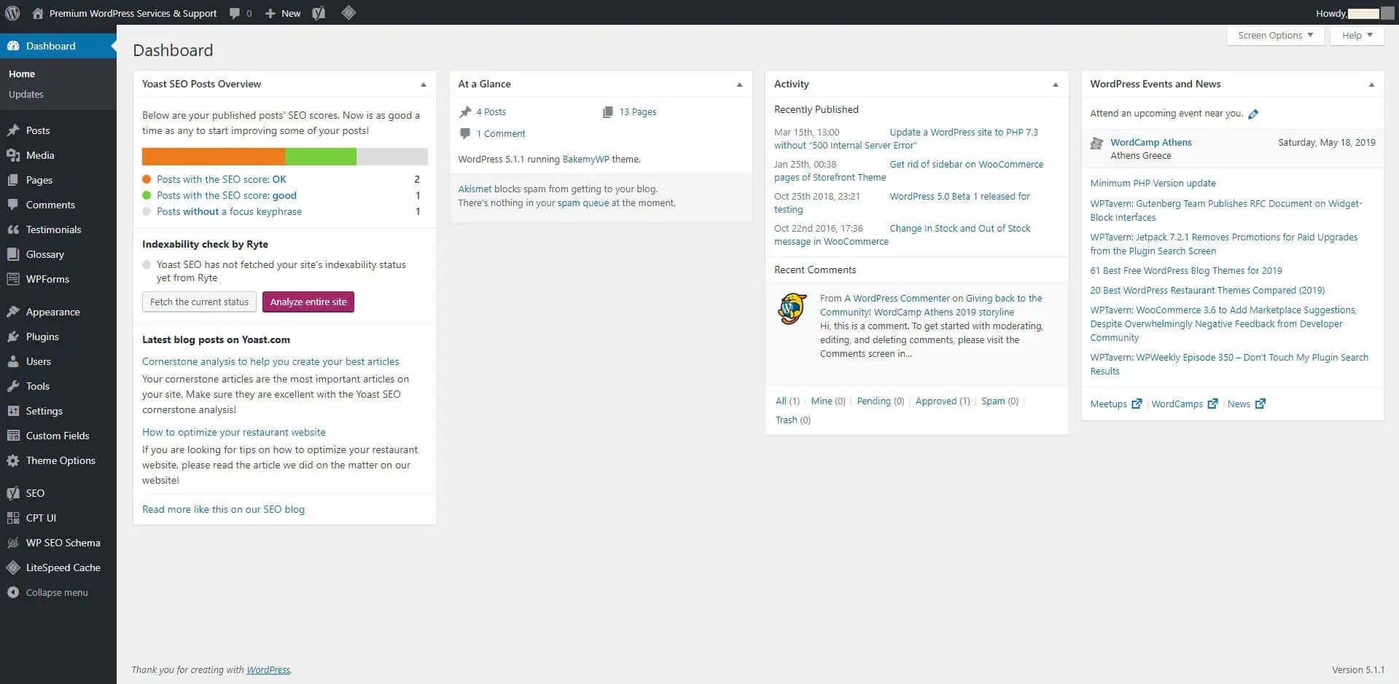Edit event location with pencil icon
Screen dimensions: 1399x684
tap(1253, 114)
